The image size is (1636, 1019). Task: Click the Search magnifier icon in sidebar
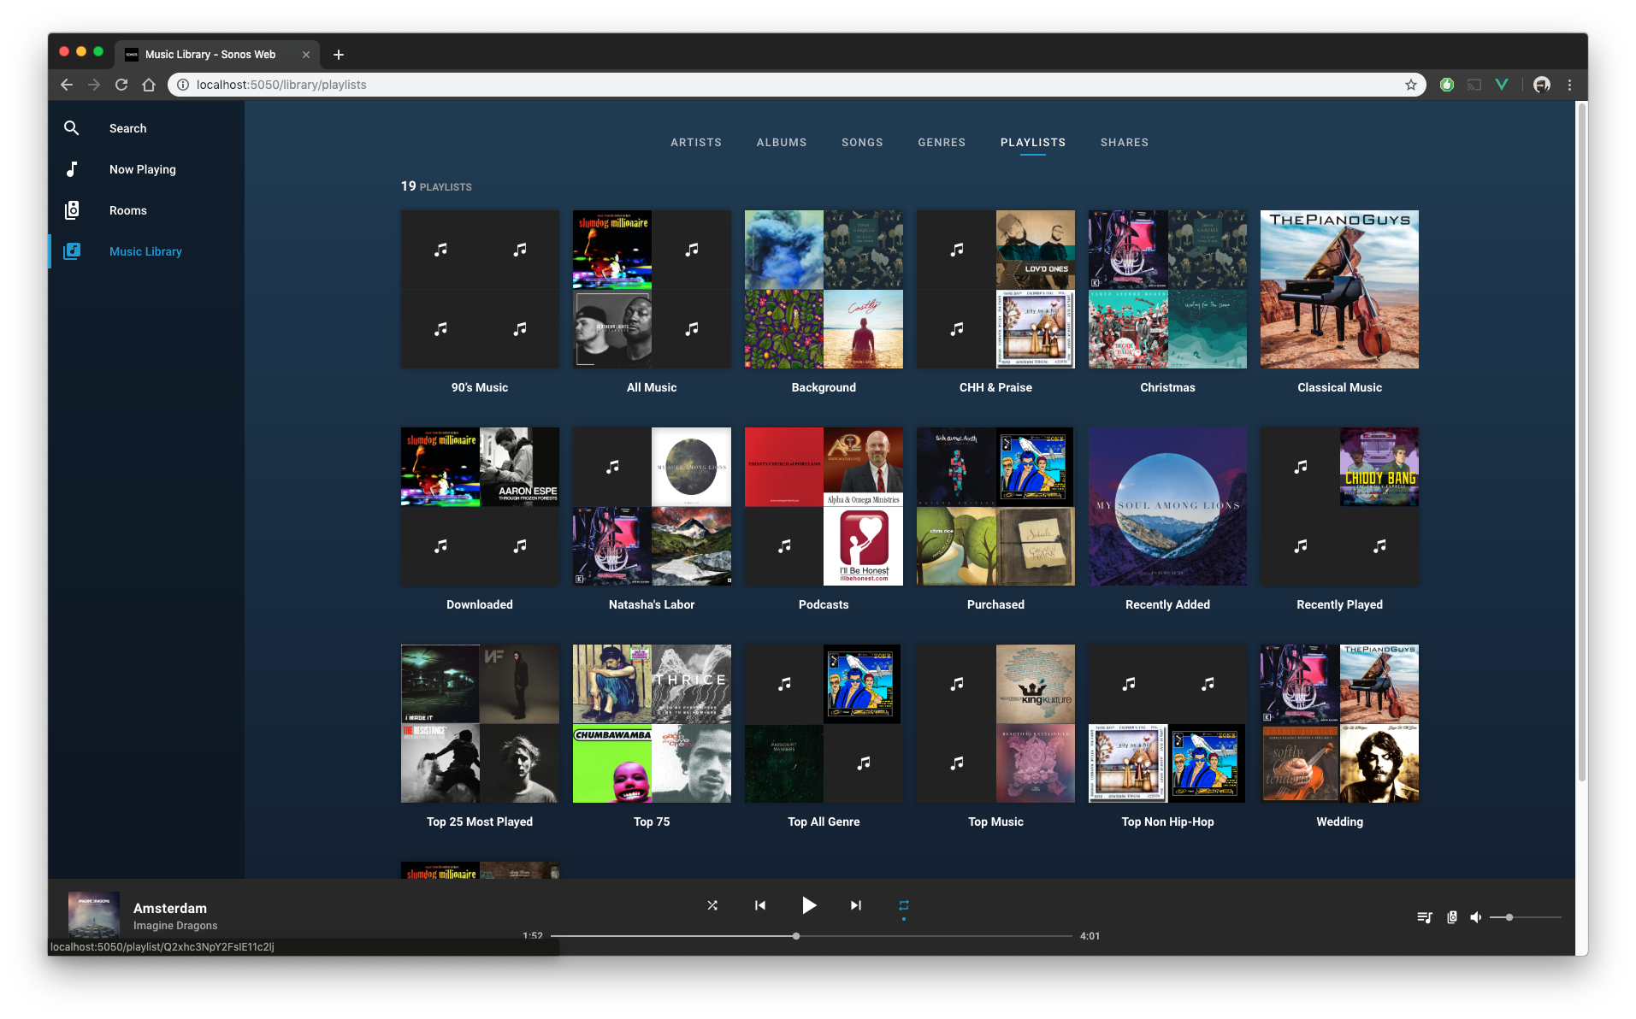72,128
